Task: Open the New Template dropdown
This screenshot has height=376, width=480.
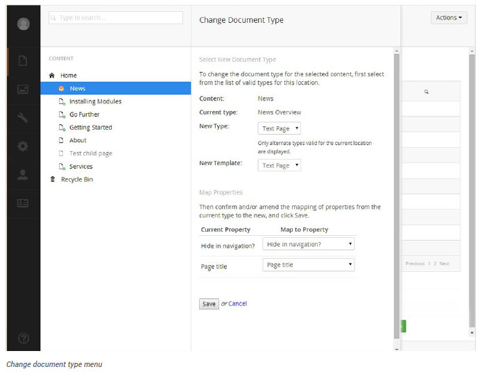Action: pyautogui.click(x=279, y=165)
